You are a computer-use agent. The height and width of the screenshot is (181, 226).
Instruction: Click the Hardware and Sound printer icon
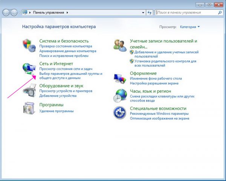click(29, 90)
